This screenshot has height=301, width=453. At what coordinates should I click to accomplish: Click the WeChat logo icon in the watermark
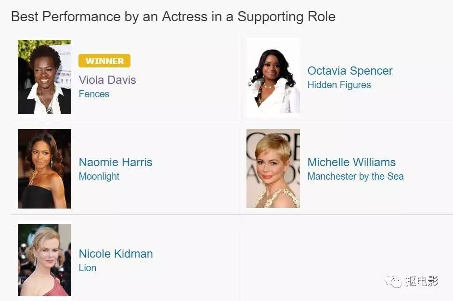[x=393, y=281]
